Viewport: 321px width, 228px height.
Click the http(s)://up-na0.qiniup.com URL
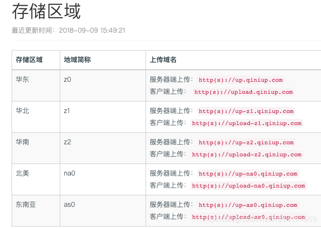click(248, 174)
